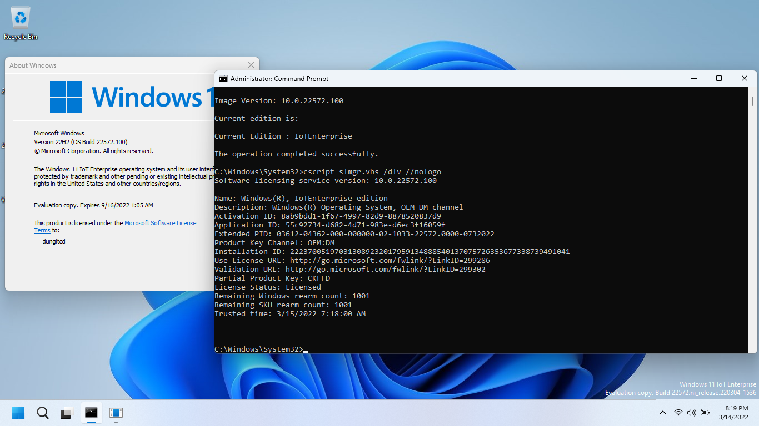This screenshot has height=426, width=759.
Task: Click the Activation ID line in console
Action: point(328,216)
